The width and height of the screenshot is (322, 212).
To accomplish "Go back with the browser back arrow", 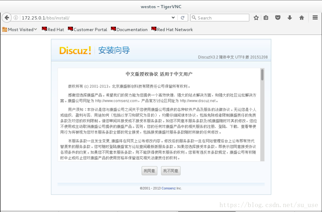I will 6,18.
